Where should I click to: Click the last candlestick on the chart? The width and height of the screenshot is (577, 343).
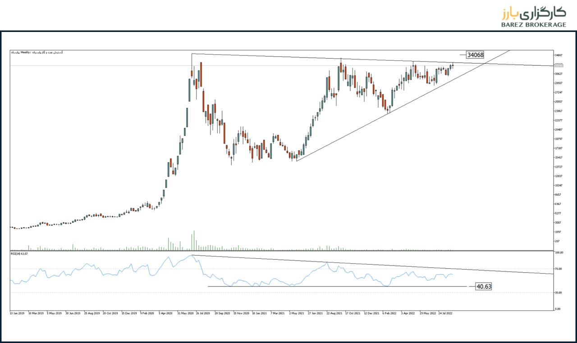pyautogui.click(x=453, y=66)
